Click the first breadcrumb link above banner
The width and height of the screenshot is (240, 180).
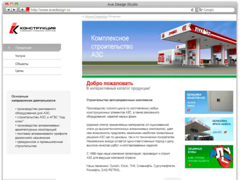click(x=96, y=16)
